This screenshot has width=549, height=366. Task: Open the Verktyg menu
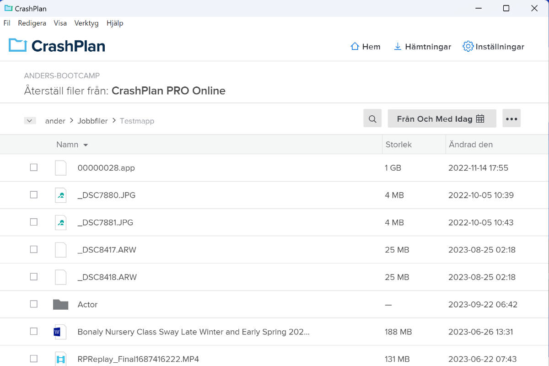[x=86, y=23]
